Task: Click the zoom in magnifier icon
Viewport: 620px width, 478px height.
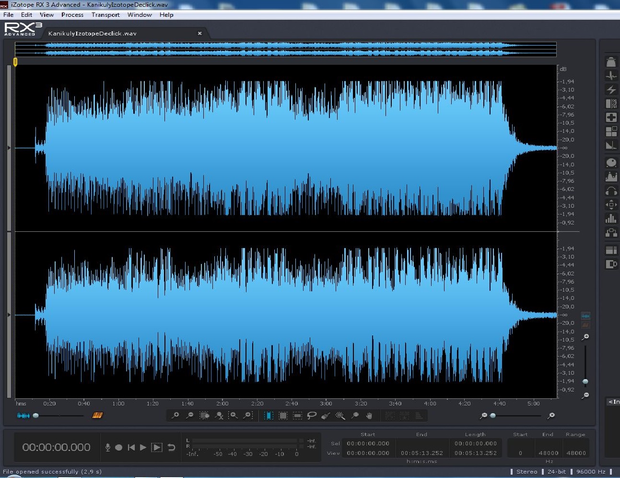Action: click(175, 416)
